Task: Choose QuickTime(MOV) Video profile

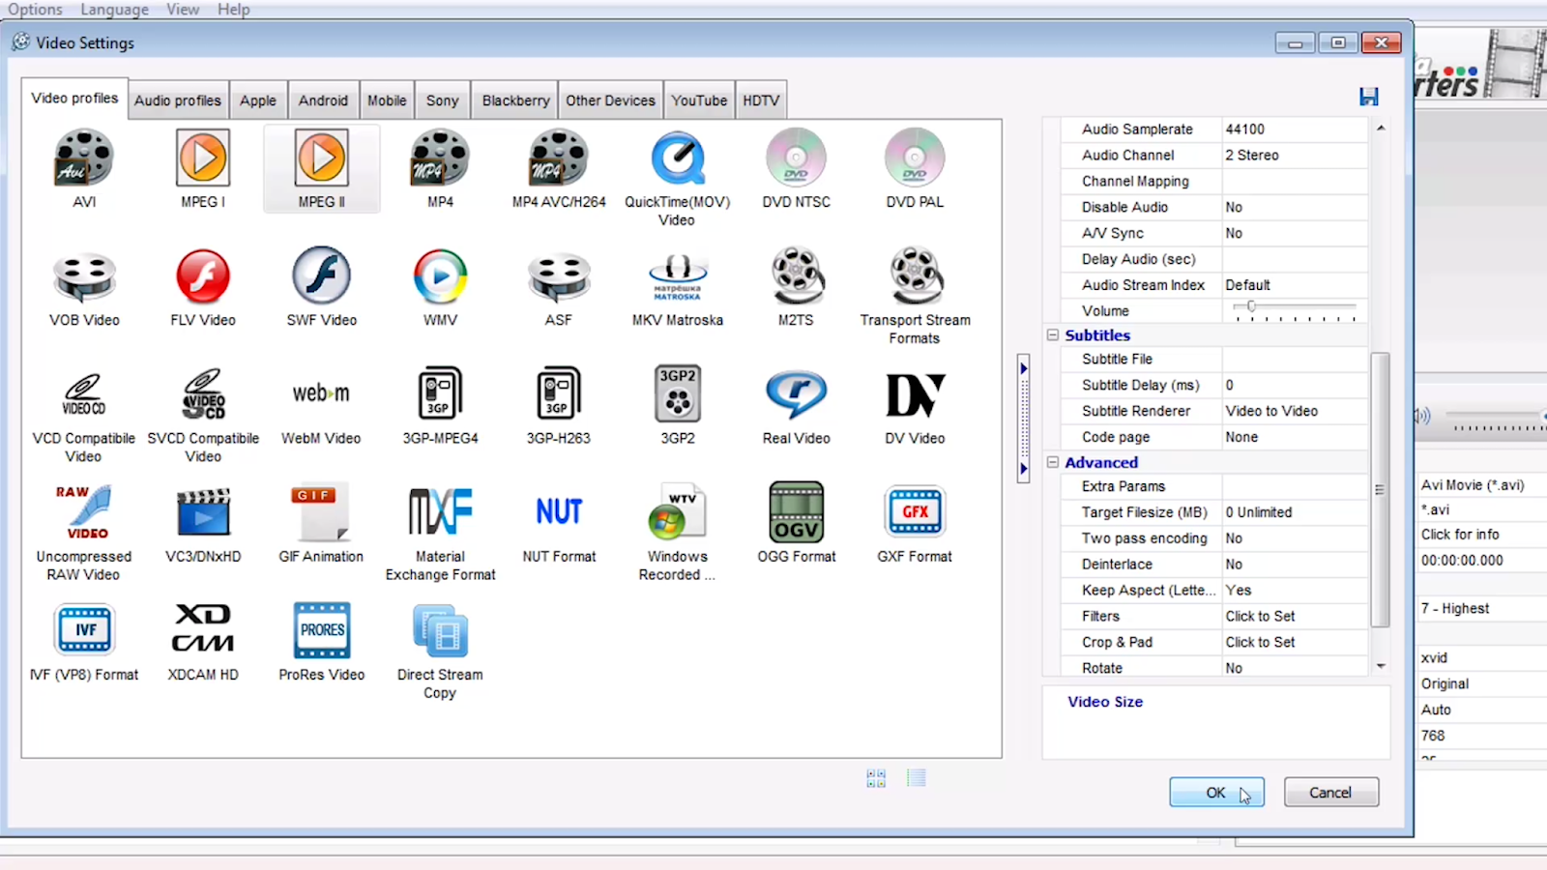Action: click(x=677, y=179)
